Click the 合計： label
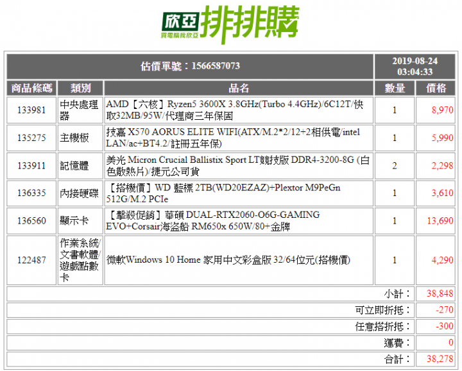Image resolution: width=462 pixels, height=371 pixels. click(x=397, y=359)
